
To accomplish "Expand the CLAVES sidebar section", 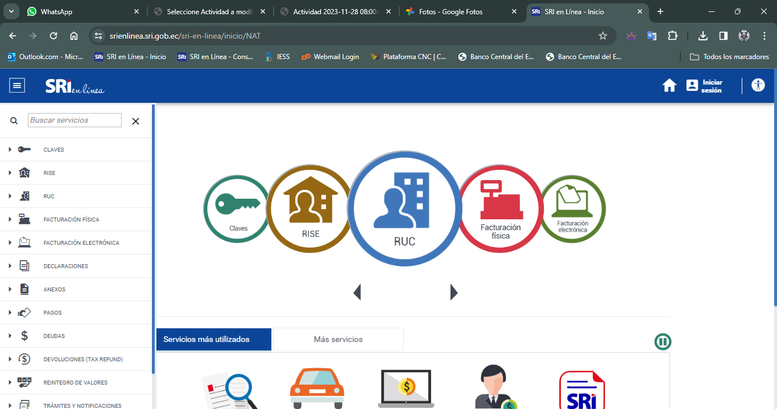I will point(53,150).
